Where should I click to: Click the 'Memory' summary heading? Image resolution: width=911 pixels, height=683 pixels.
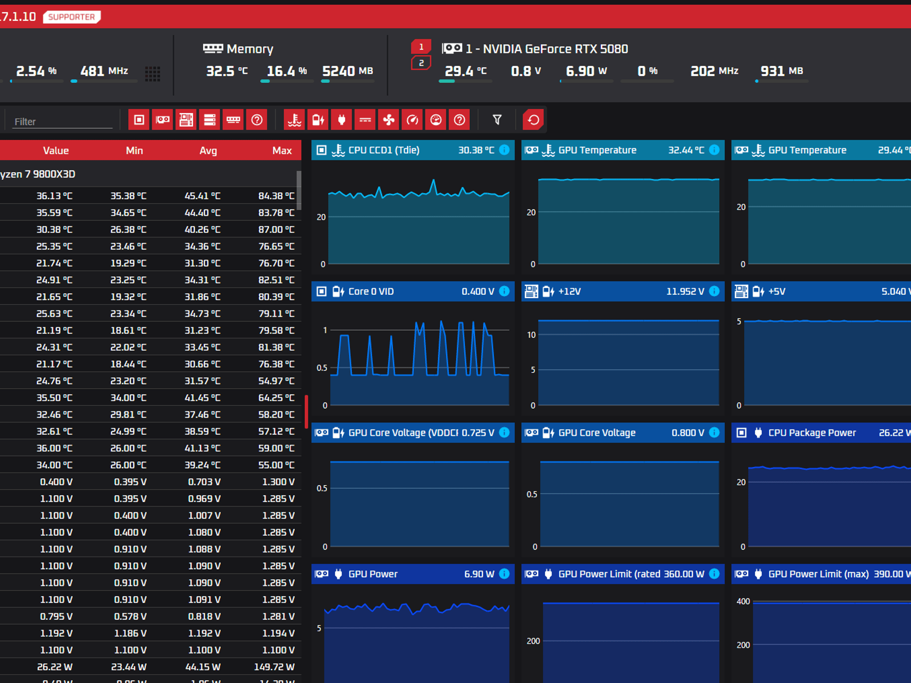[250, 49]
